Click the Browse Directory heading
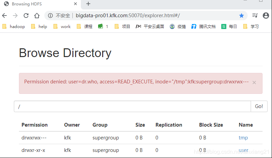Image resolution: width=272 pixels, height=158 pixels. [x=65, y=53]
